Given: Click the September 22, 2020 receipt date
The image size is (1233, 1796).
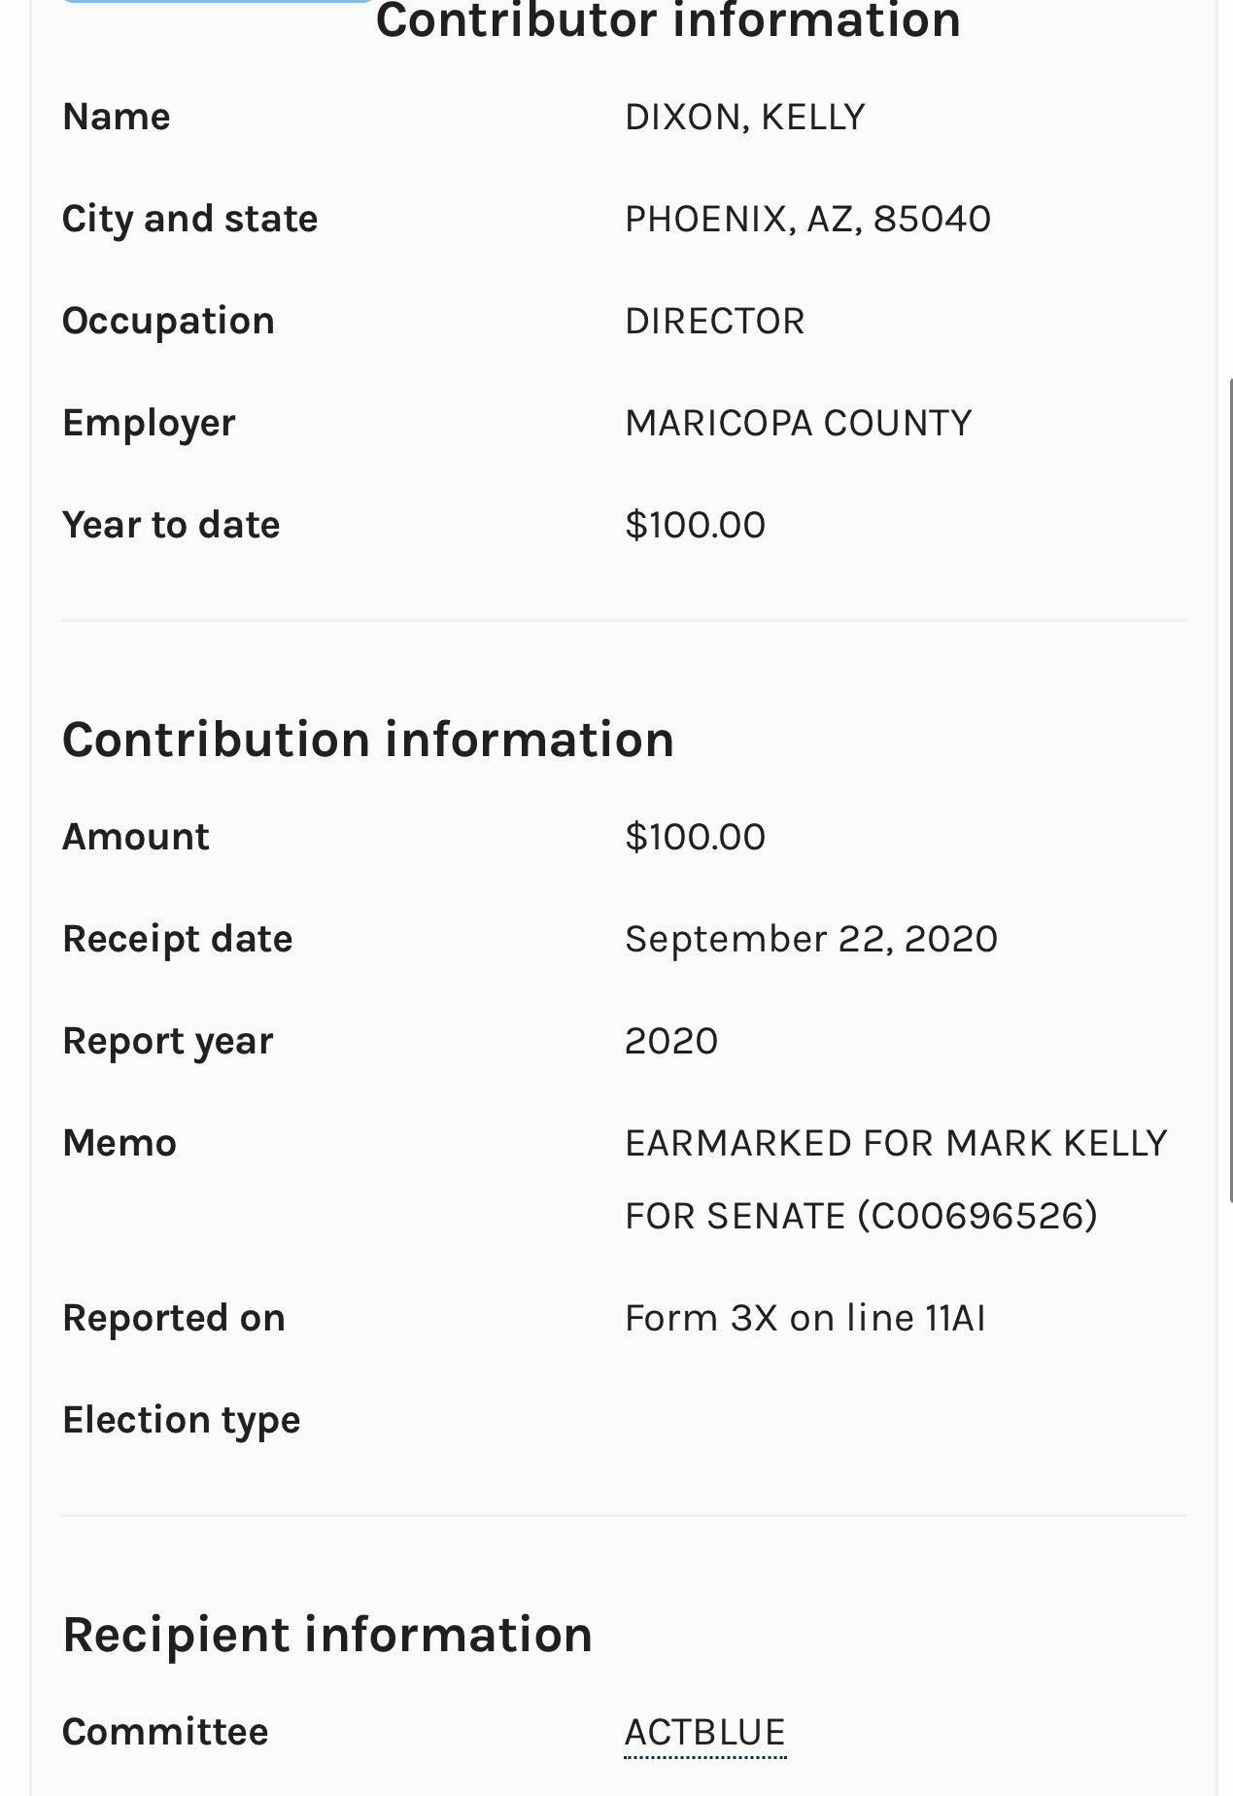Looking at the screenshot, I should (x=810, y=939).
